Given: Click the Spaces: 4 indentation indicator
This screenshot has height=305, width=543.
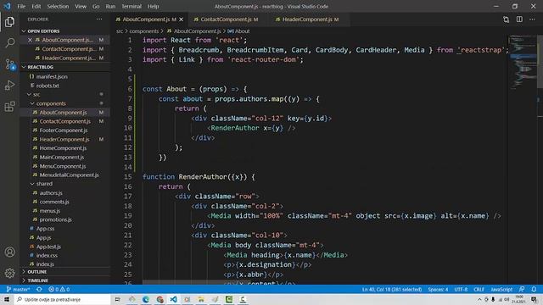Looking at the screenshot, I should 438,289.
